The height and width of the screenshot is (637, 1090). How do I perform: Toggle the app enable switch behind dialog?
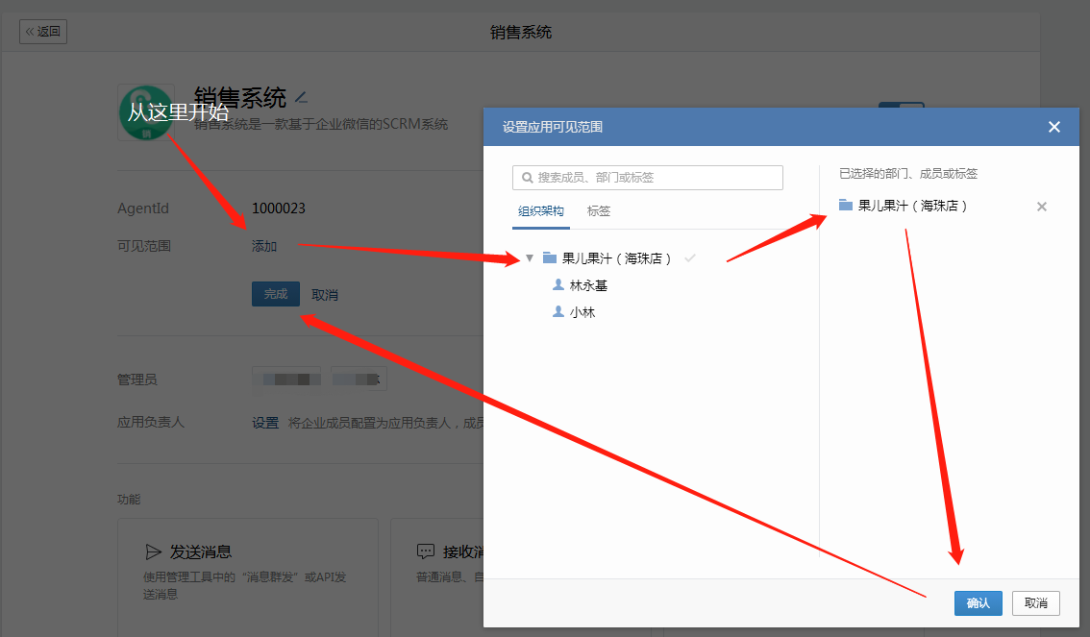[x=901, y=106]
